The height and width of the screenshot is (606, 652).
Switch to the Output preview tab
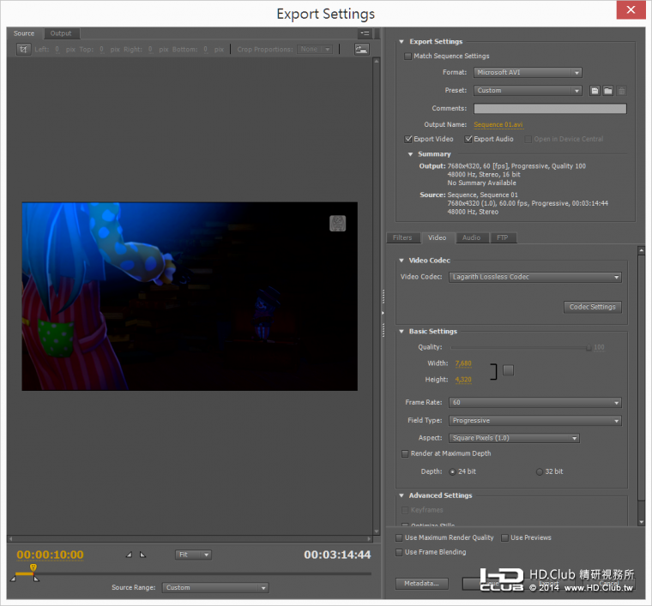(x=61, y=33)
